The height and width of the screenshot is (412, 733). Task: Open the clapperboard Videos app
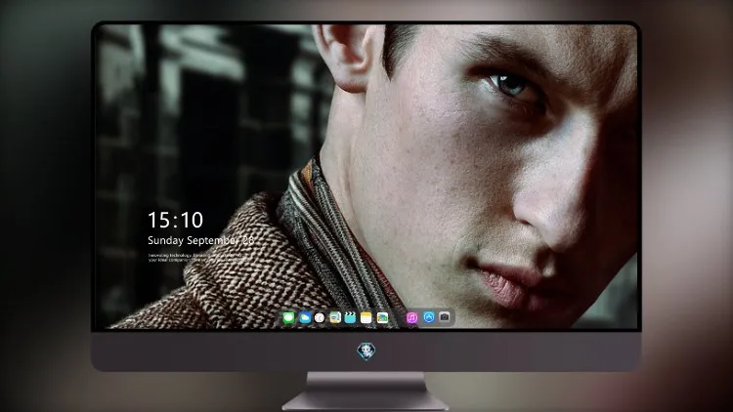click(350, 317)
